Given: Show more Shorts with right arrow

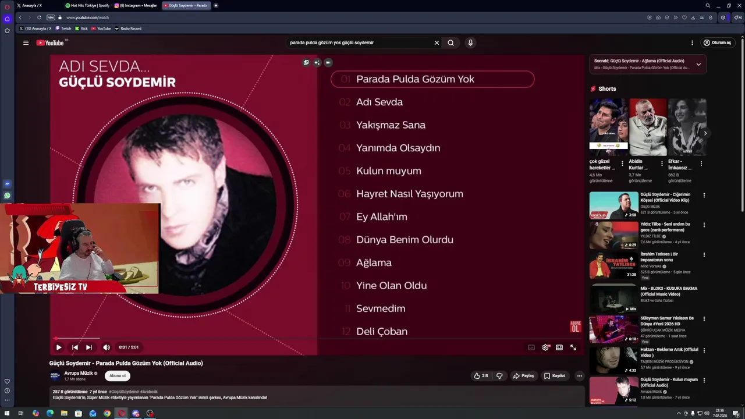Looking at the screenshot, I should coord(705,133).
